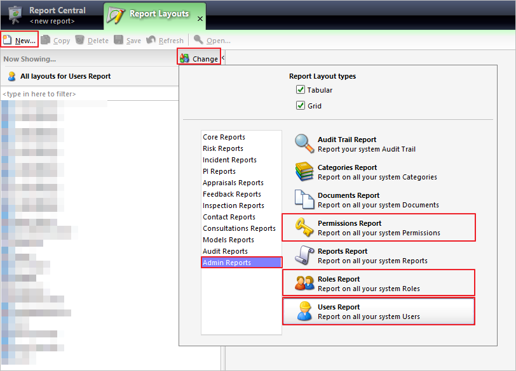Select the Permissions Report key icon
This screenshot has height=371, width=516.
point(304,227)
